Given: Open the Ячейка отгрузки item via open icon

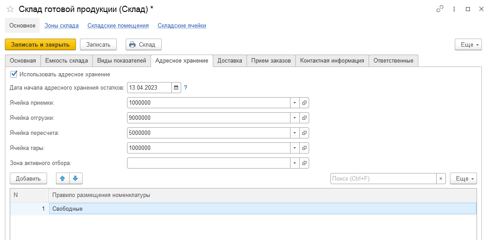Looking at the screenshot, I should point(305,118).
